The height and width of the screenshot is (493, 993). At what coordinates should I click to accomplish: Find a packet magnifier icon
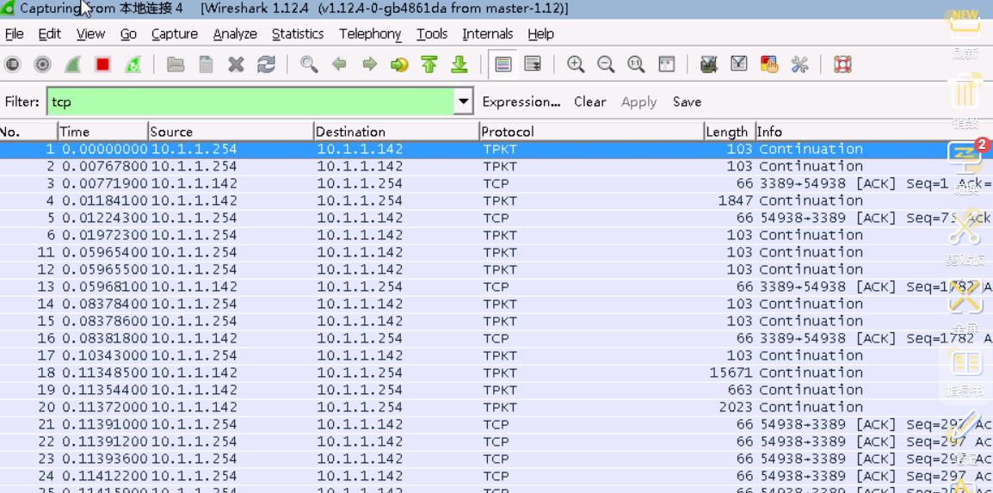pos(309,64)
